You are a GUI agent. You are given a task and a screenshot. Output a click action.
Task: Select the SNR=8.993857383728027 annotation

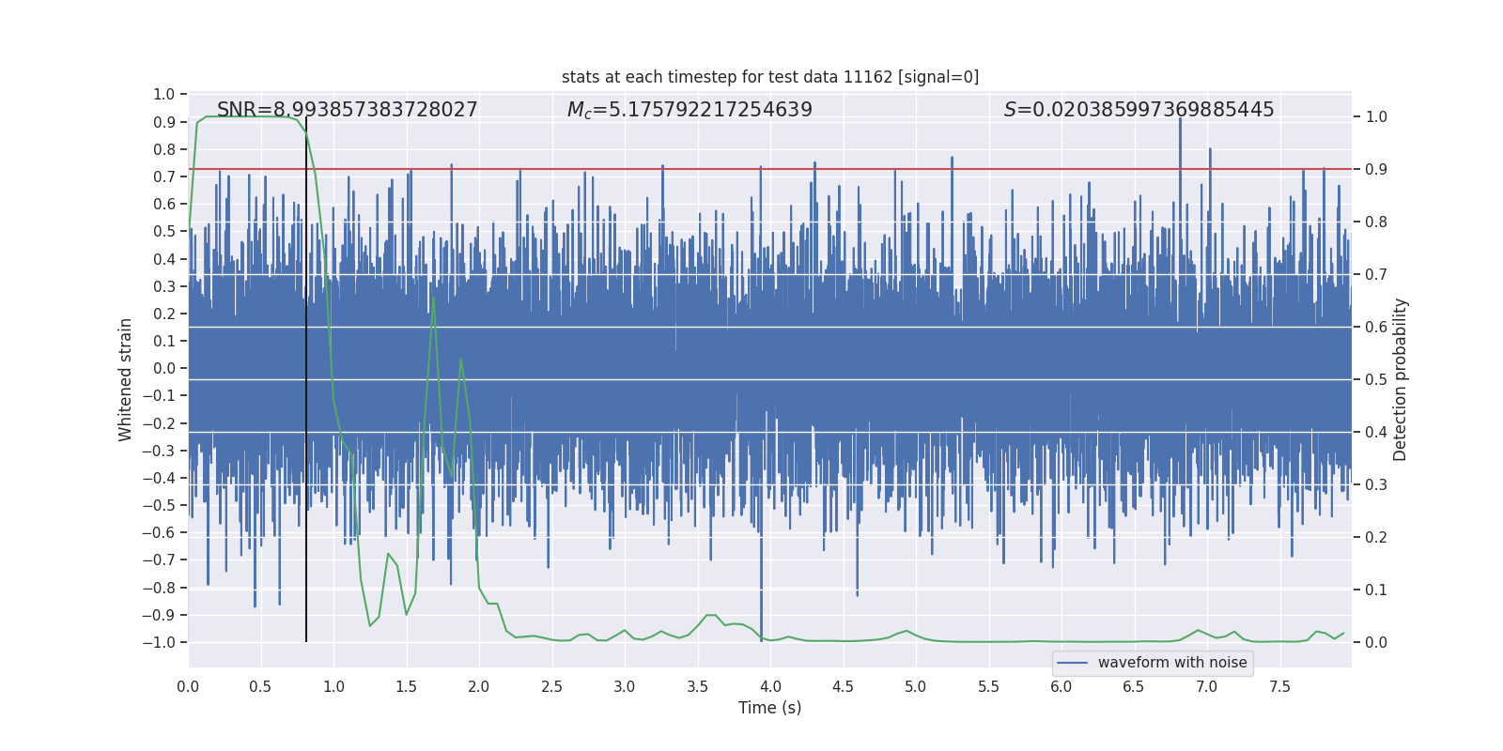point(348,110)
